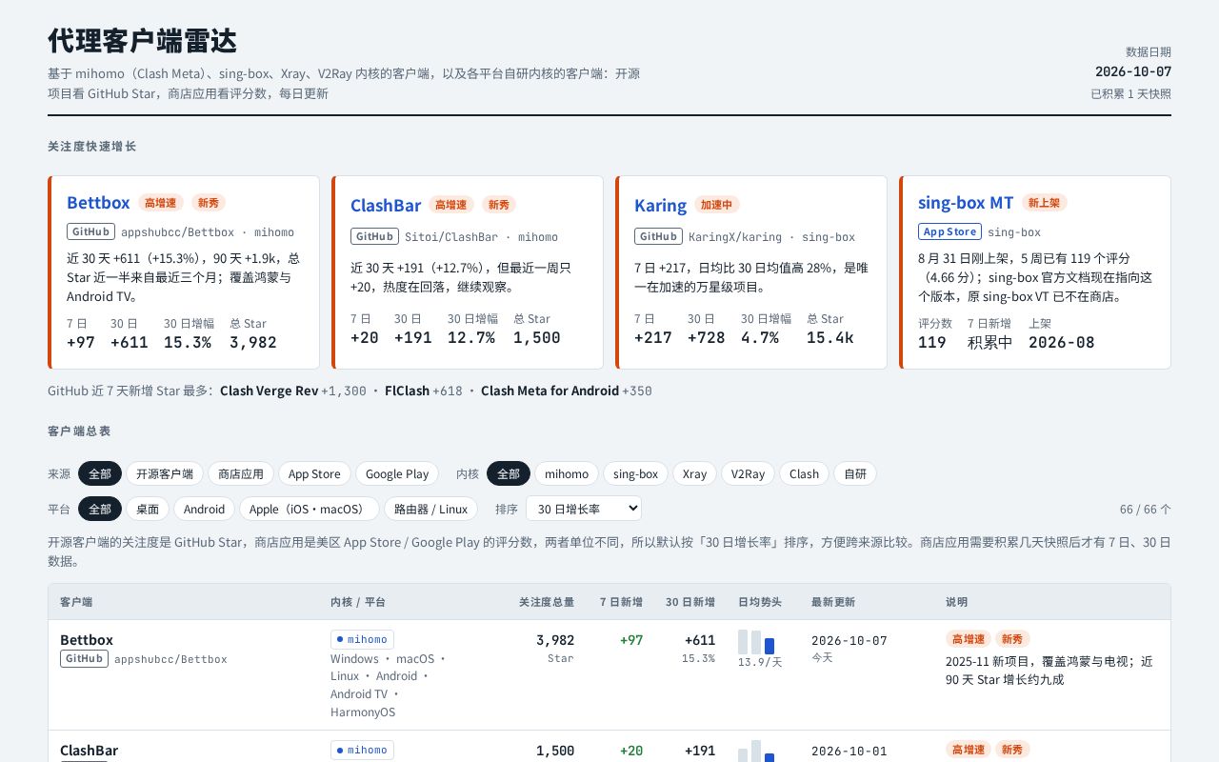The image size is (1219, 762).
Task: Open the 30 日增长率 sort dropdown
Action: tap(584, 509)
